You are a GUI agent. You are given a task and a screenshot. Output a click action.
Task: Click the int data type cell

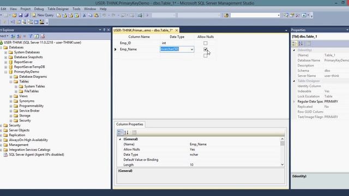pyautogui.click(x=177, y=43)
